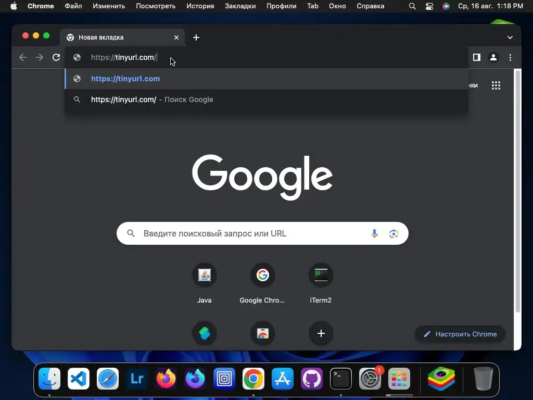
Task: Select the Новая вкладка tab
Action: [x=122, y=37]
